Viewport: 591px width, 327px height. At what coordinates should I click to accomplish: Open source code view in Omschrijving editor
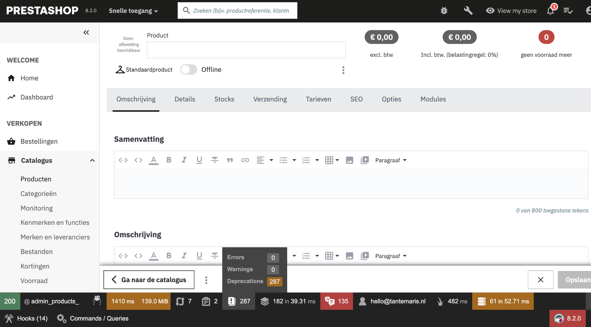pyautogui.click(x=138, y=256)
